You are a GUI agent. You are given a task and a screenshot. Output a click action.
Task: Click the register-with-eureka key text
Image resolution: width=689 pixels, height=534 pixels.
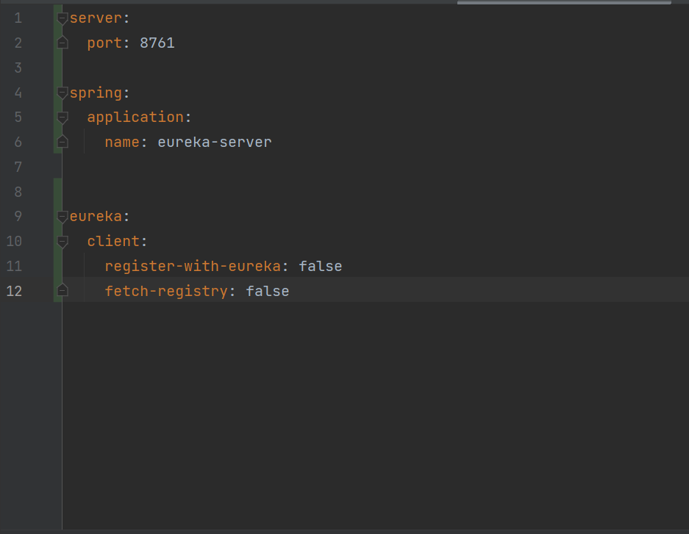click(192, 266)
